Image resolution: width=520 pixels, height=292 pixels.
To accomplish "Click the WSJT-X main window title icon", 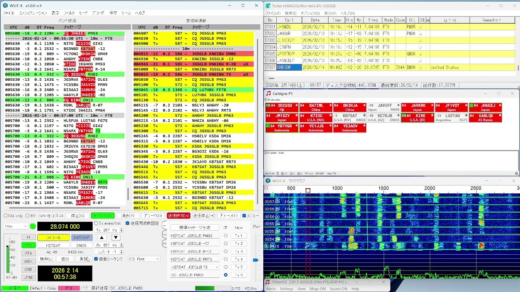I will pos(6,6).
